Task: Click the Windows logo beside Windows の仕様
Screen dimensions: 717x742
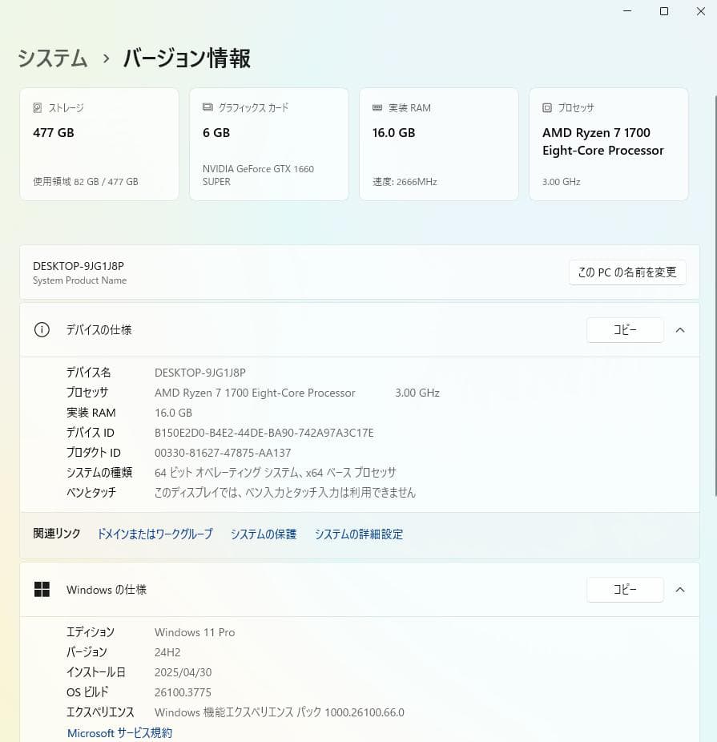Action: pos(41,589)
